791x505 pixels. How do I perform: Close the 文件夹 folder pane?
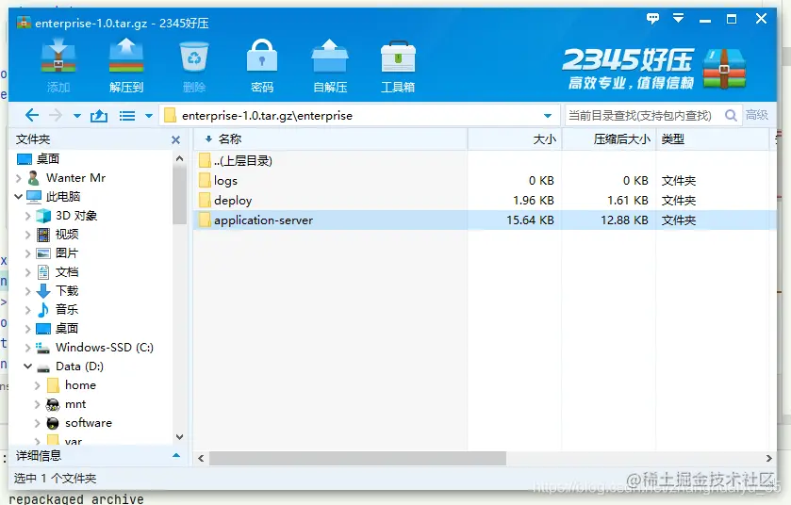click(175, 139)
